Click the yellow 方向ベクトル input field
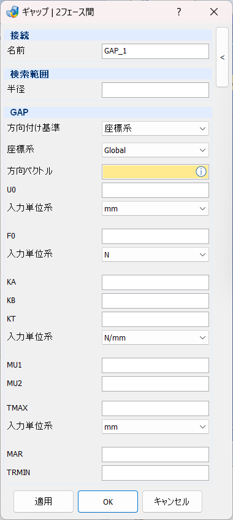The image size is (233, 520). (x=155, y=171)
